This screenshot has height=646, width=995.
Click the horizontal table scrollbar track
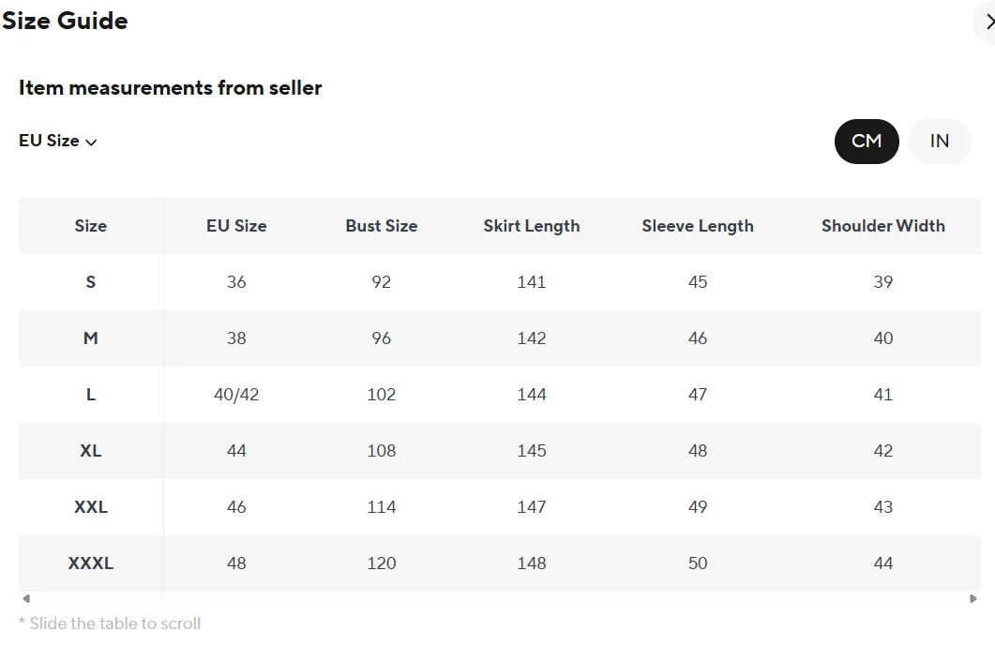(x=499, y=598)
